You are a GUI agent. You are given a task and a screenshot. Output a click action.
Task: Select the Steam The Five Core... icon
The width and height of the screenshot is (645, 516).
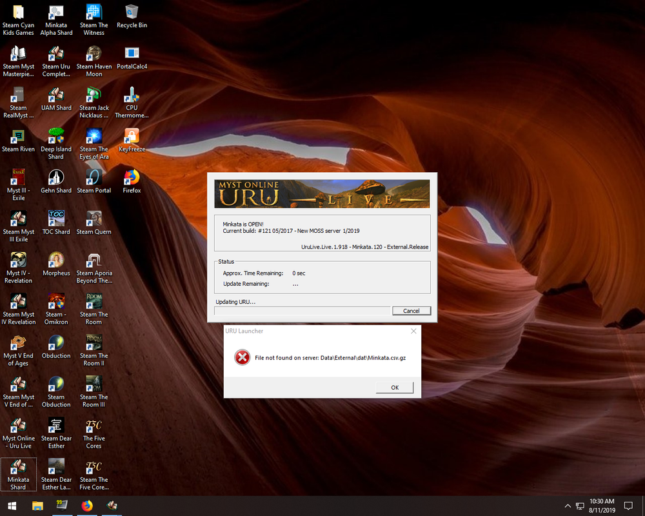click(x=94, y=475)
